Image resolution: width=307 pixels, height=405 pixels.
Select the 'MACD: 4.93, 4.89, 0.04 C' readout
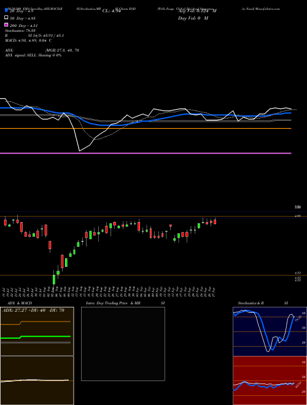[28, 40]
